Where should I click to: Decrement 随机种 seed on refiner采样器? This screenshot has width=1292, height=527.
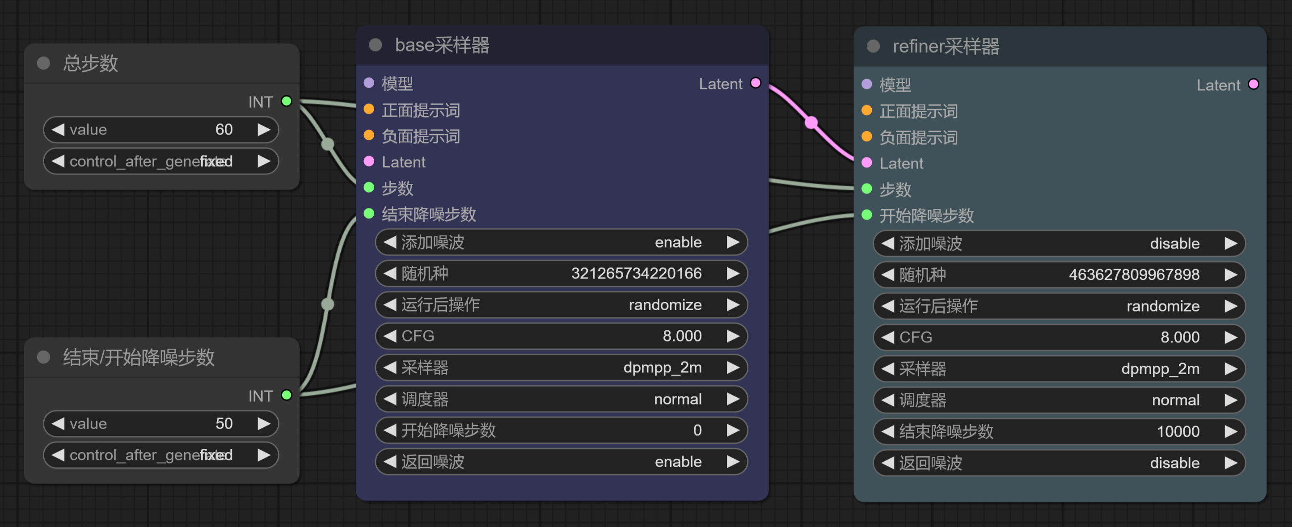(888, 275)
